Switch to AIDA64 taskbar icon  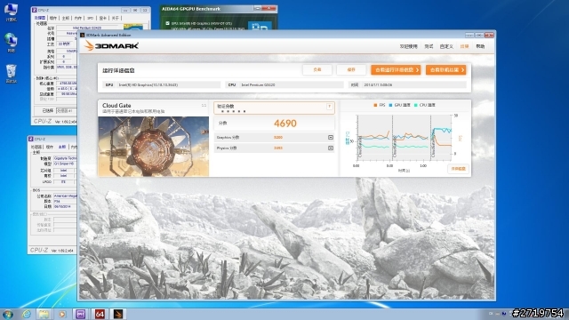[100, 314]
